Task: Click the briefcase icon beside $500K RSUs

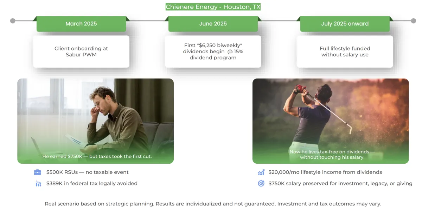Action: click(x=38, y=172)
